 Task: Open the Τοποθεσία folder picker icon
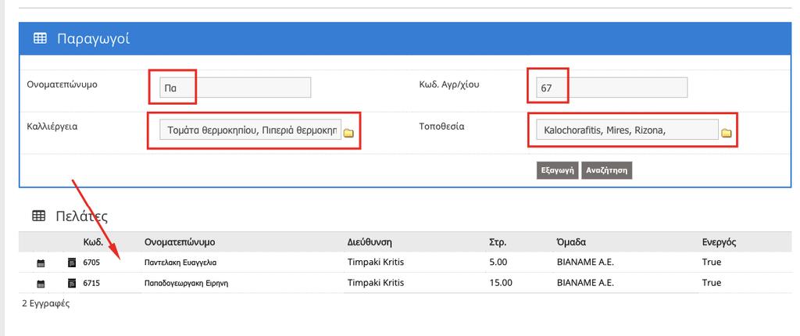click(x=727, y=133)
